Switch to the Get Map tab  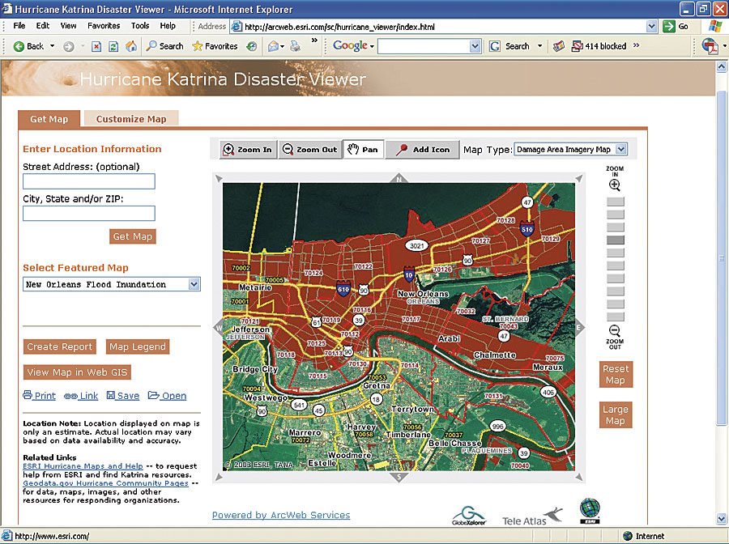(x=49, y=119)
